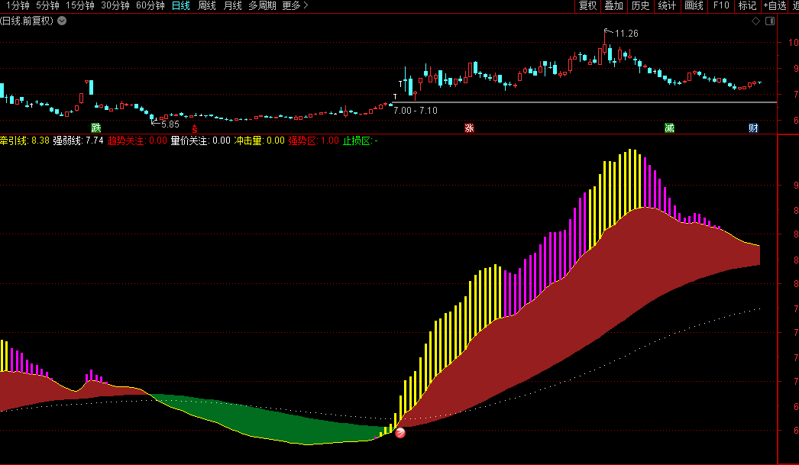Click the red $ marker below candles

(x=194, y=128)
